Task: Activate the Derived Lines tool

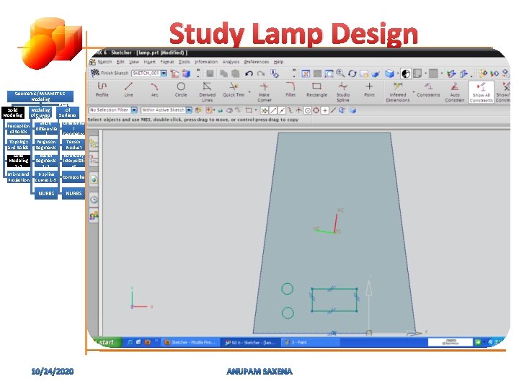Action: point(207,91)
